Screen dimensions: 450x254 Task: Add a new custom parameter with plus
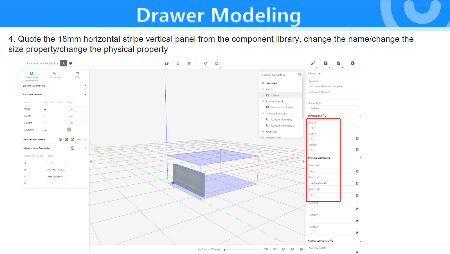pos(79,140)
